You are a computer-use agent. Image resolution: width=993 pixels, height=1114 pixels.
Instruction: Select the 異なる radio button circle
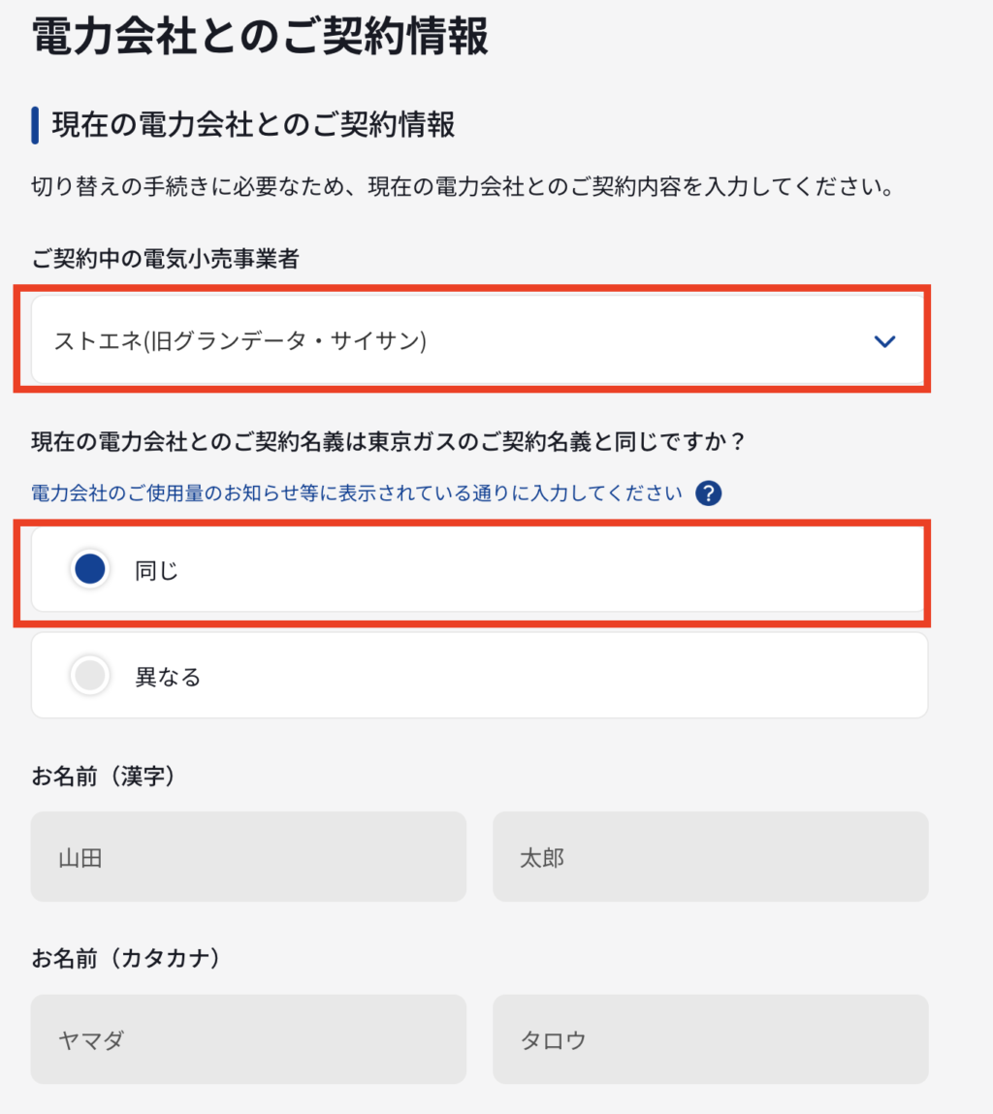(90, 675)
